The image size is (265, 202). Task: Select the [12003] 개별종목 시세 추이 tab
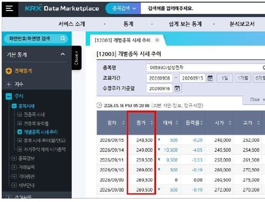(122, 40)
